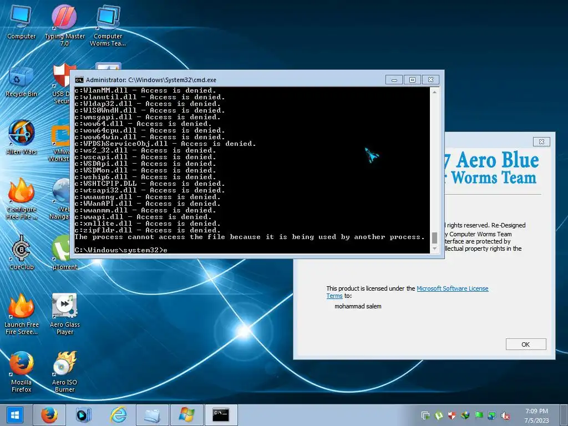Maximize the Command Prompt window
The width and height of the screenshot is (568, 426).
[412, 80]
